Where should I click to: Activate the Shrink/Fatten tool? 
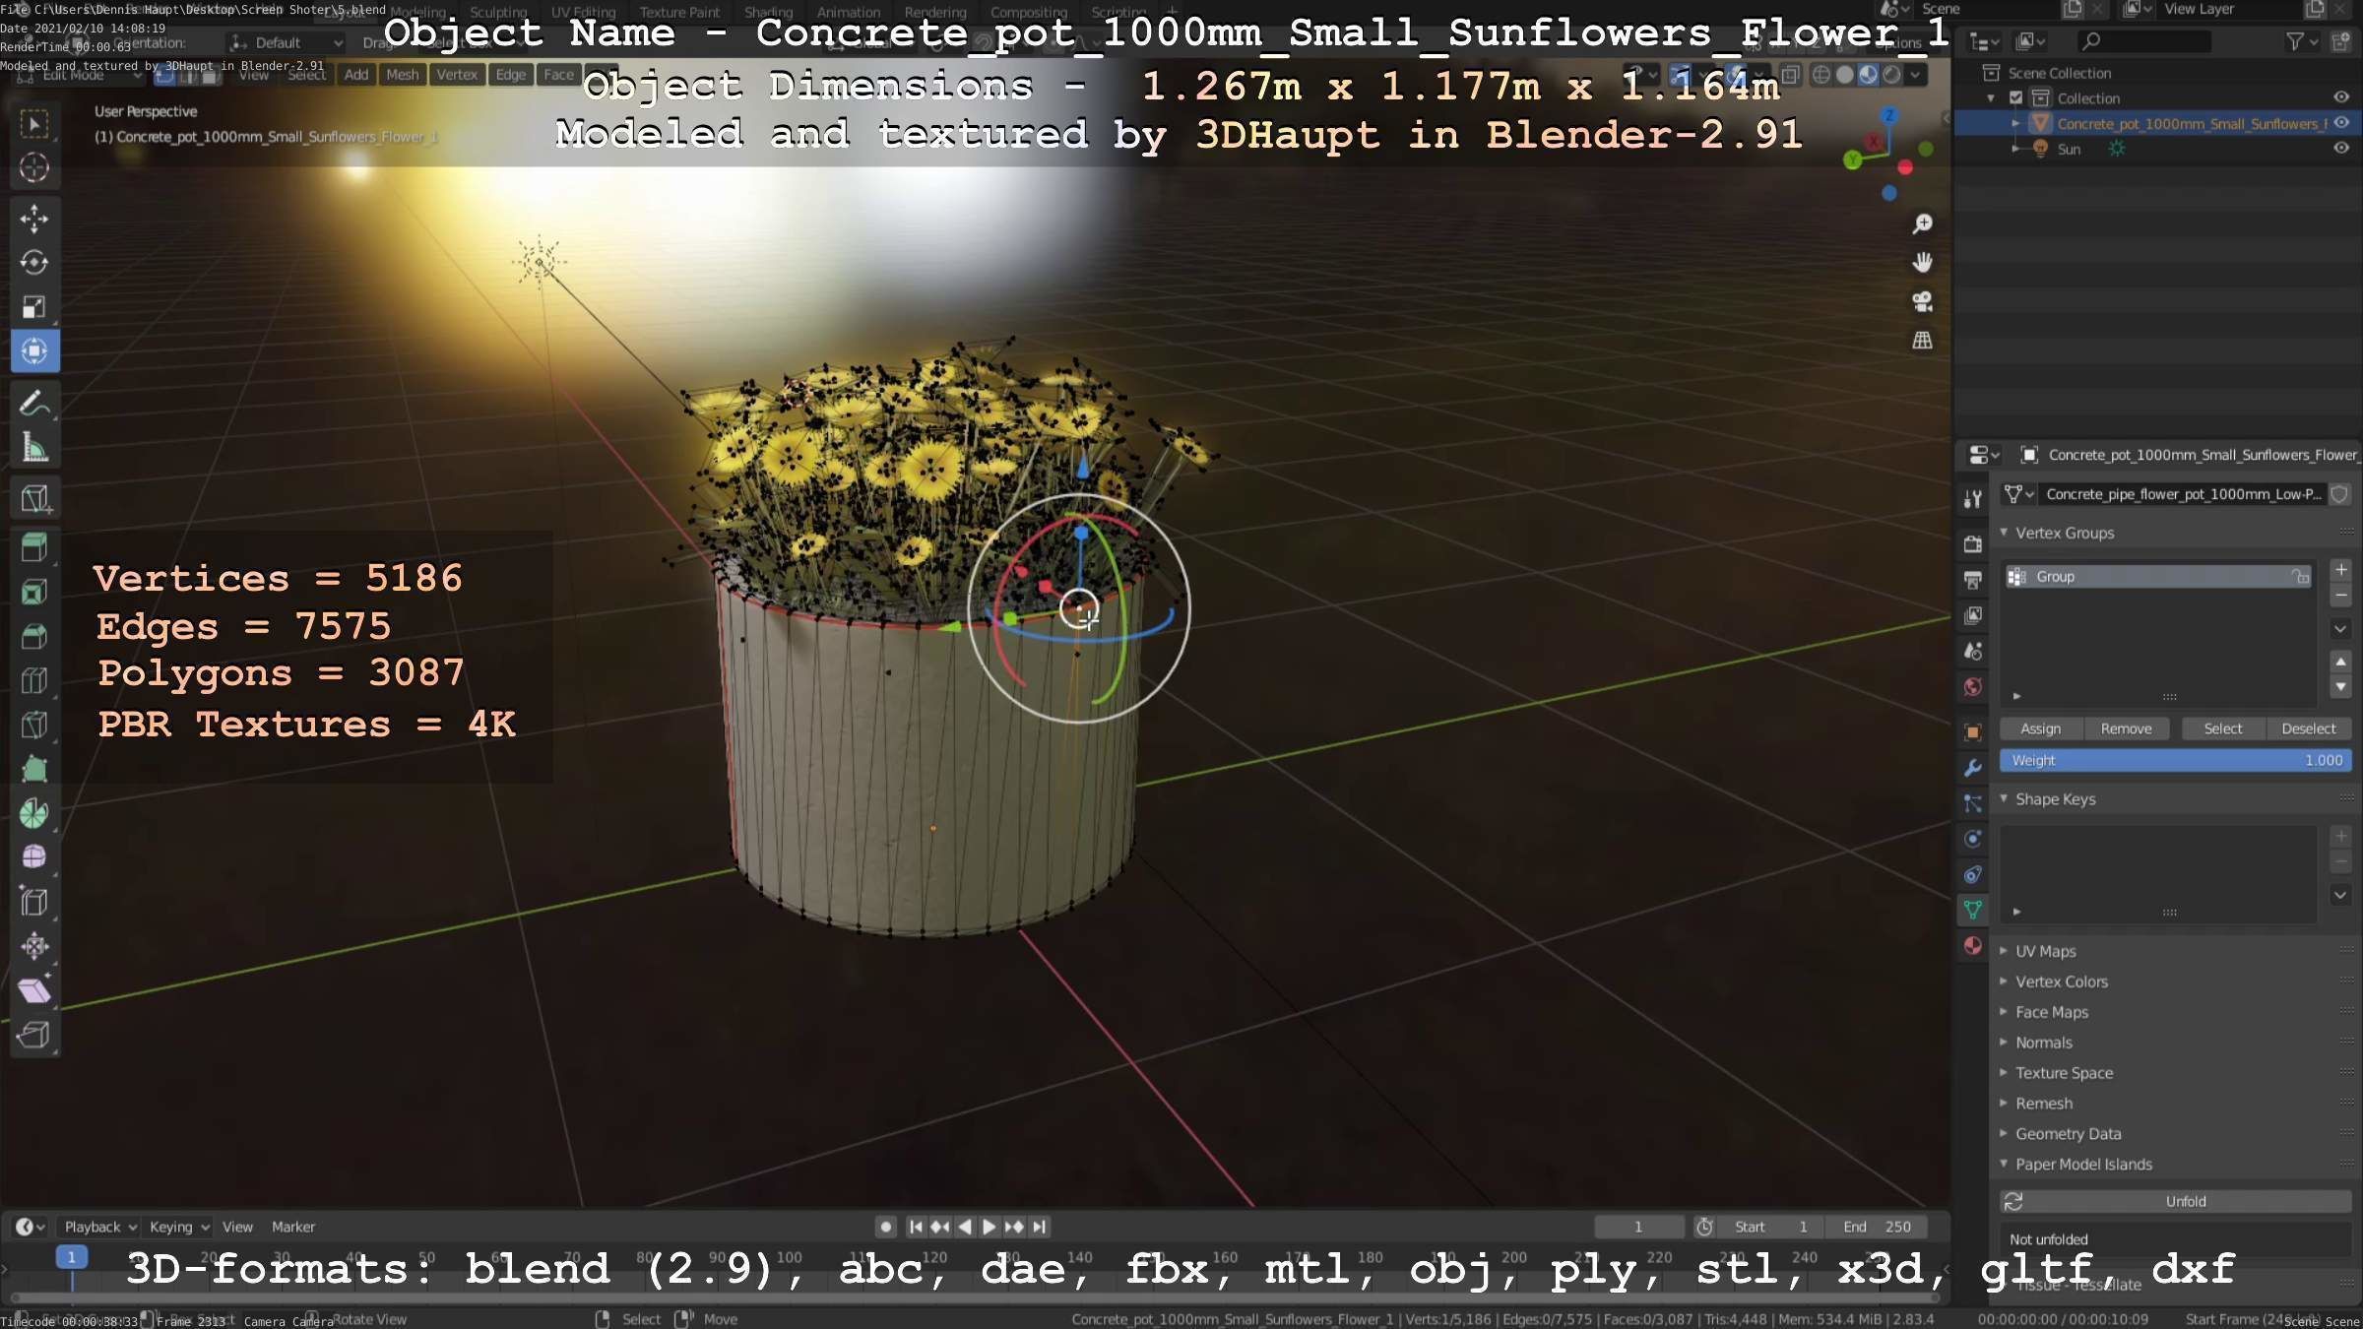34,946
